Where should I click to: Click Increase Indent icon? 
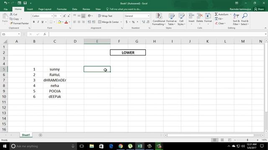point(93,22)
